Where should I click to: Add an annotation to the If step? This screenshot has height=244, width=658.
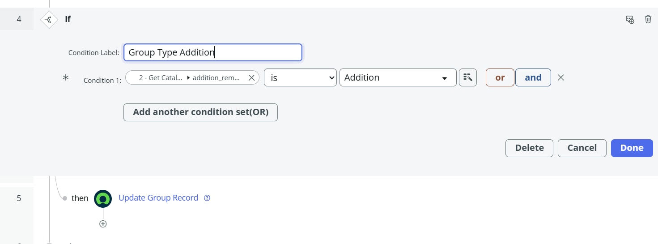pyautogui.click(x=630, y=19)
